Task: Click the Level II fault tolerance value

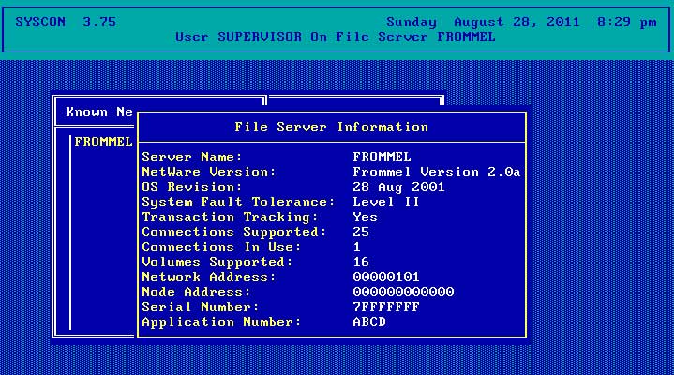Action: [385, 202]
